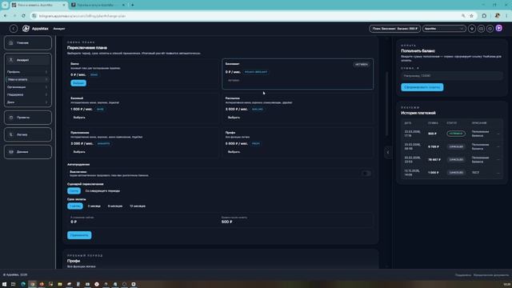Viewport: 512px width, 288px height.
Task: Click the round back arrow in app header
Action: (14, 29)
